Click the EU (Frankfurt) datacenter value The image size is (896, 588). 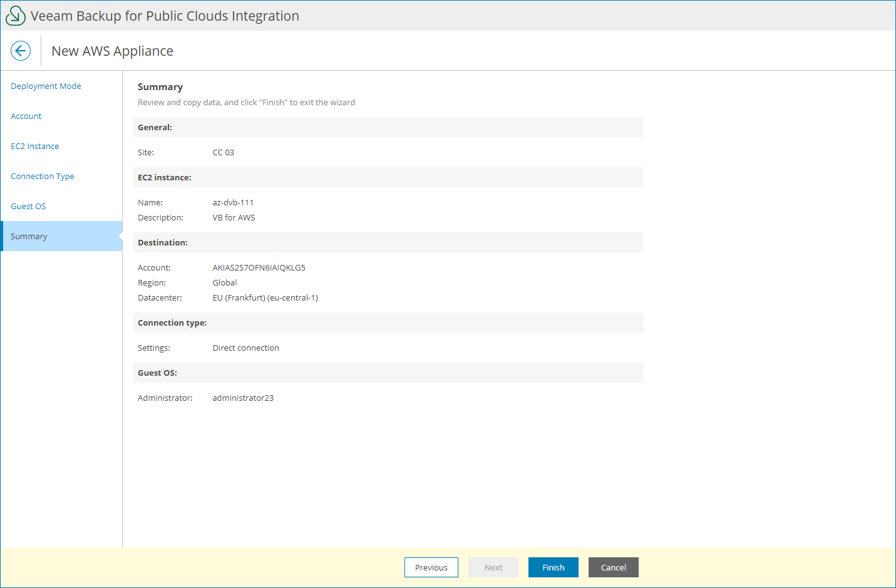265,298
